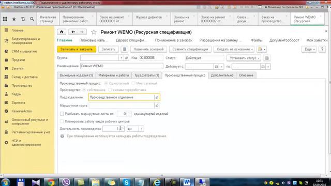The width and height of the screenshot is (331, 186).
Task: Click the status history icon beside Установить статус
Action: (x=267, y=58)
